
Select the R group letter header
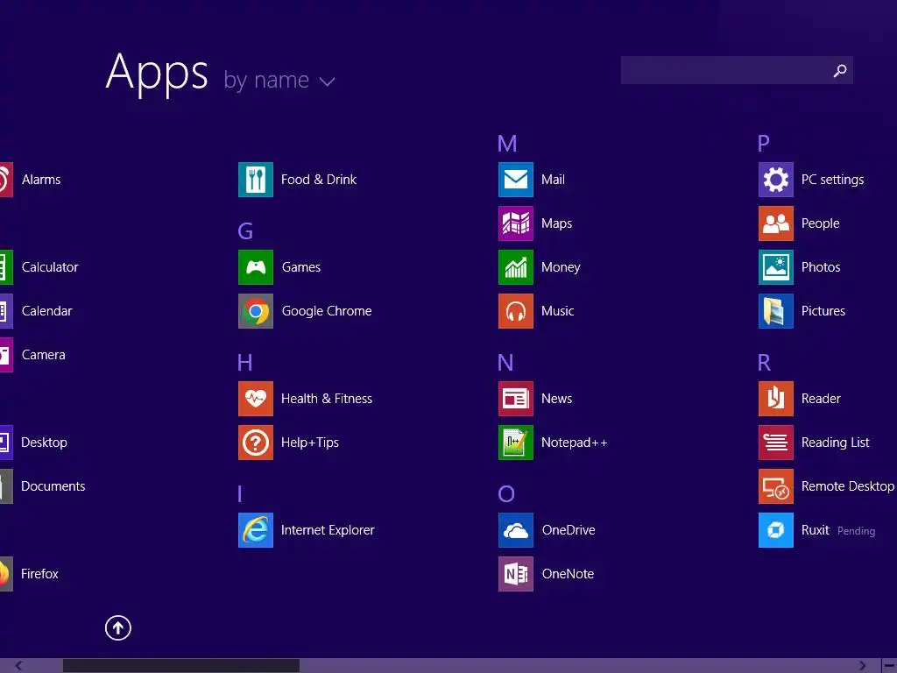pyautogui.click(x=764, y=363)
